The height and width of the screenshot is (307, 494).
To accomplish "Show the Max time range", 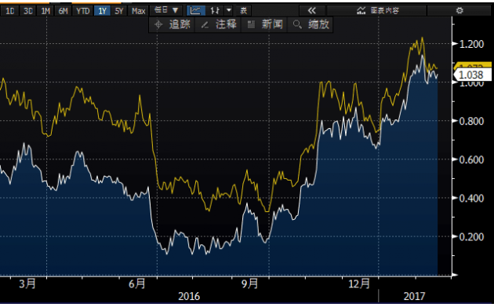I will pos(138,11).
